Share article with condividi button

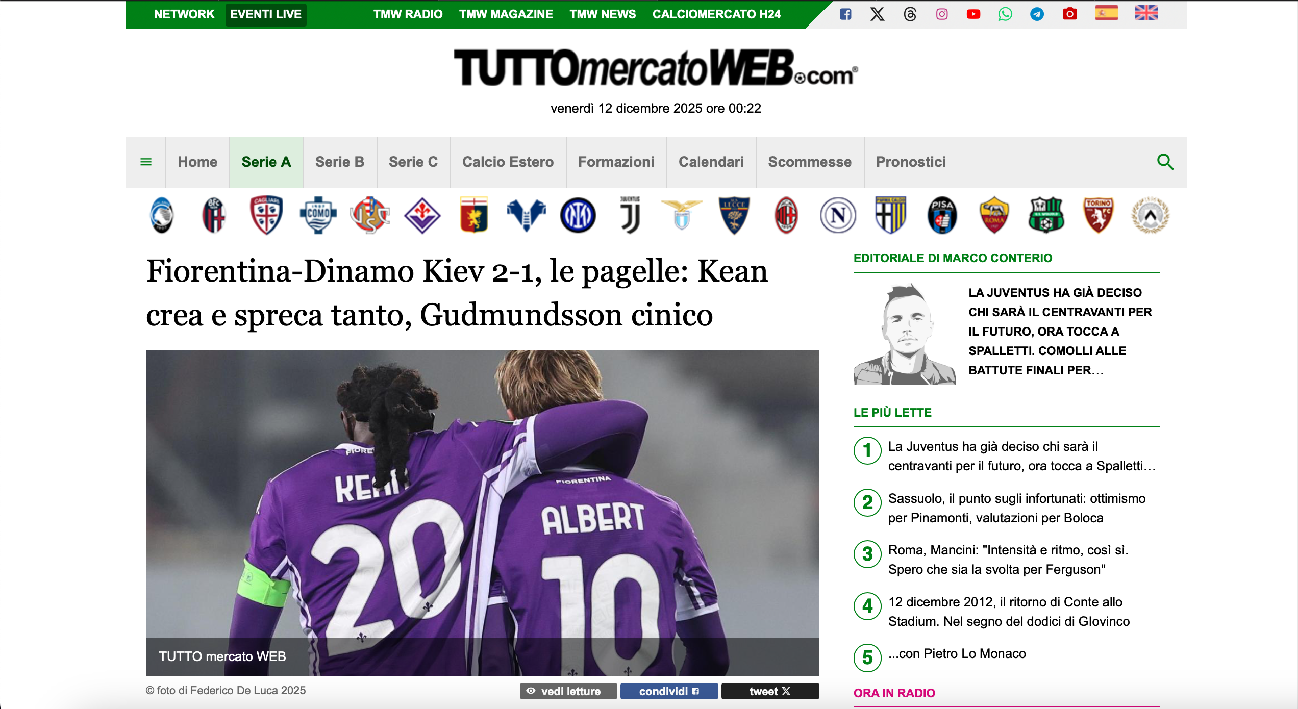pos(669,691)
